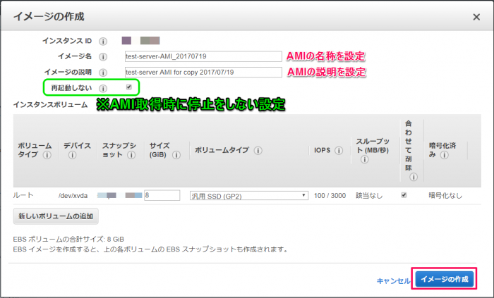Show info for 合わせて削除 column
This screenshot has height=298, width=494.
tap(414, 178)
